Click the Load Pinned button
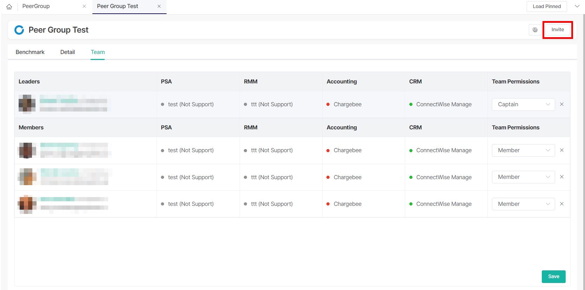Viewport: 585px width, 290px height. [x=546, y=6]
